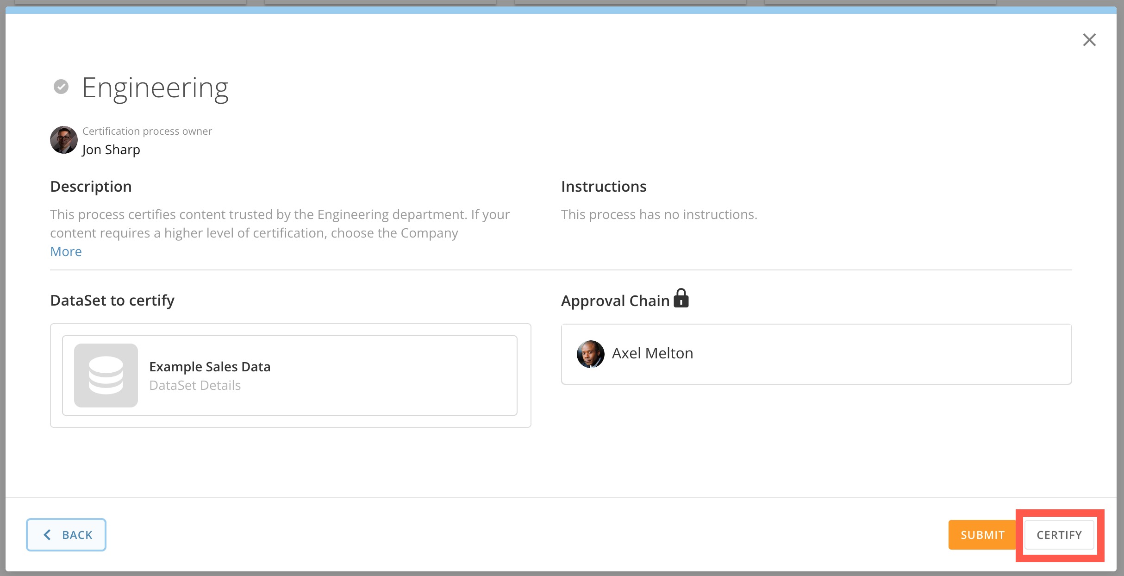This screenshot has height=576, width=1124.
Task: Close the Engineering certification dialog
Action: point(1089,40)
